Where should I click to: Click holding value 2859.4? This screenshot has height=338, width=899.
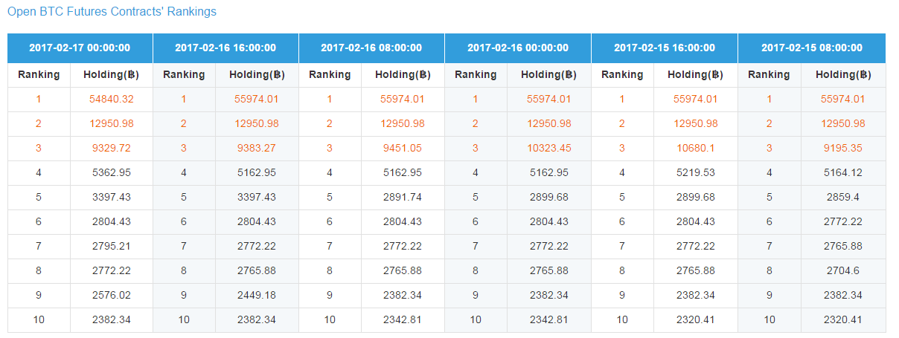click(x=843, y=198)
